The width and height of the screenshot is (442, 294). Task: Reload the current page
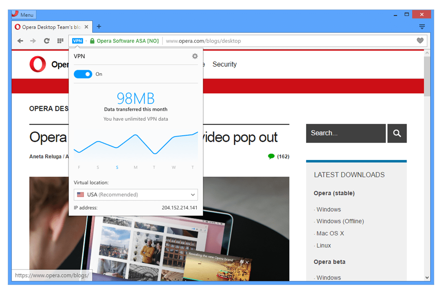[47, 41]
